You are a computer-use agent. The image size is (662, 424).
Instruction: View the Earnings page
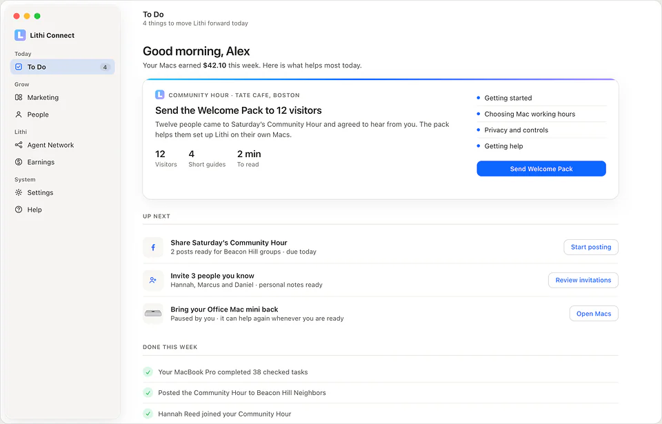[x=63, y=162]
